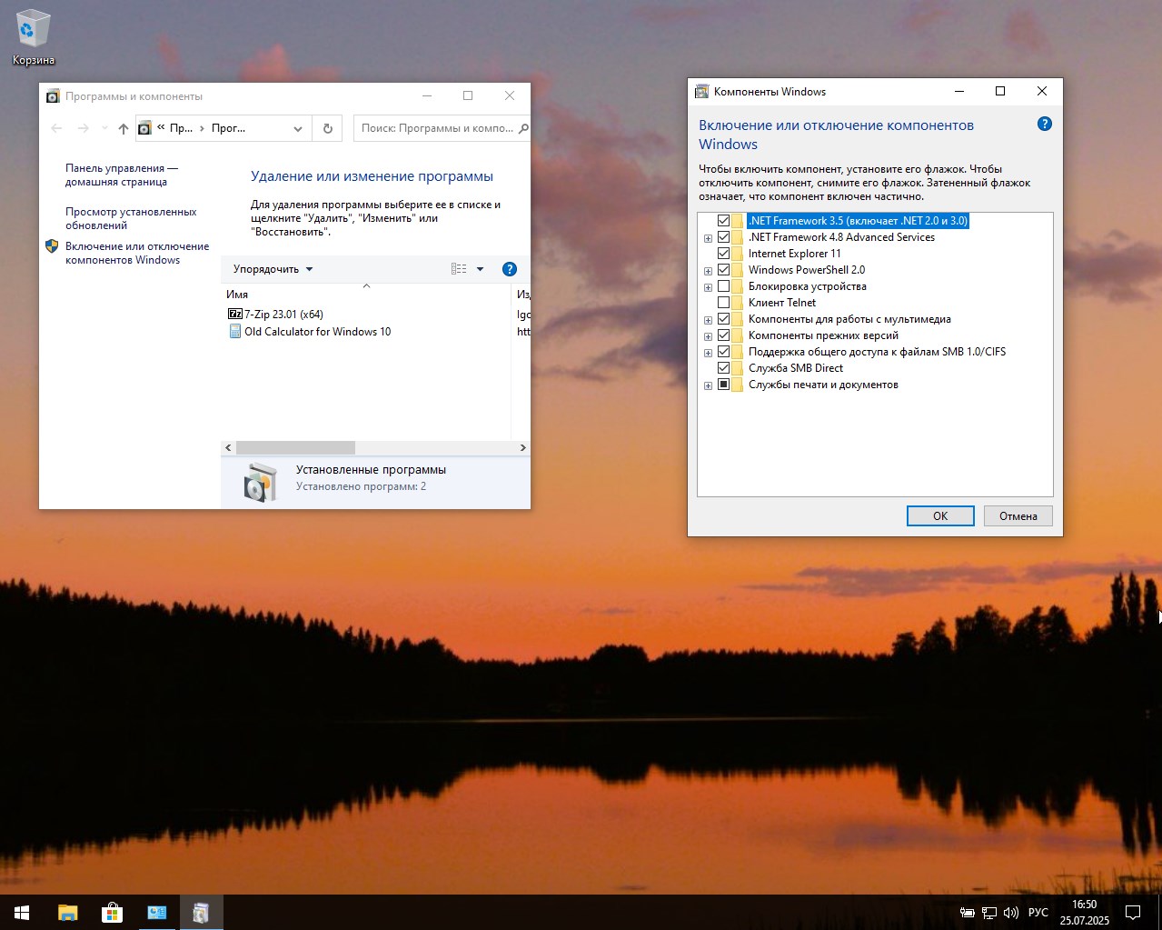Image resolution: width=1162 pixels, height=930 pixels.
Task: Click the Windows Start button
Action: pyautogui.click(x=22, y=912)
